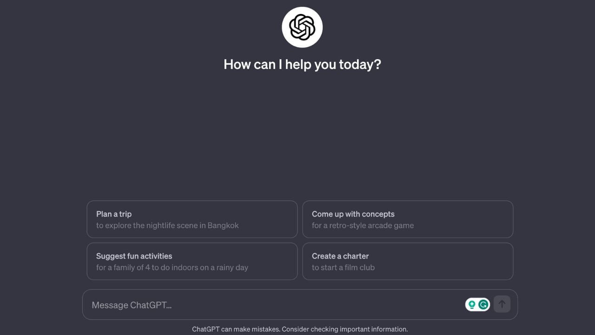595x335 pixels.
Task: Click the "to start a film club" text
Action: point(343,268)
